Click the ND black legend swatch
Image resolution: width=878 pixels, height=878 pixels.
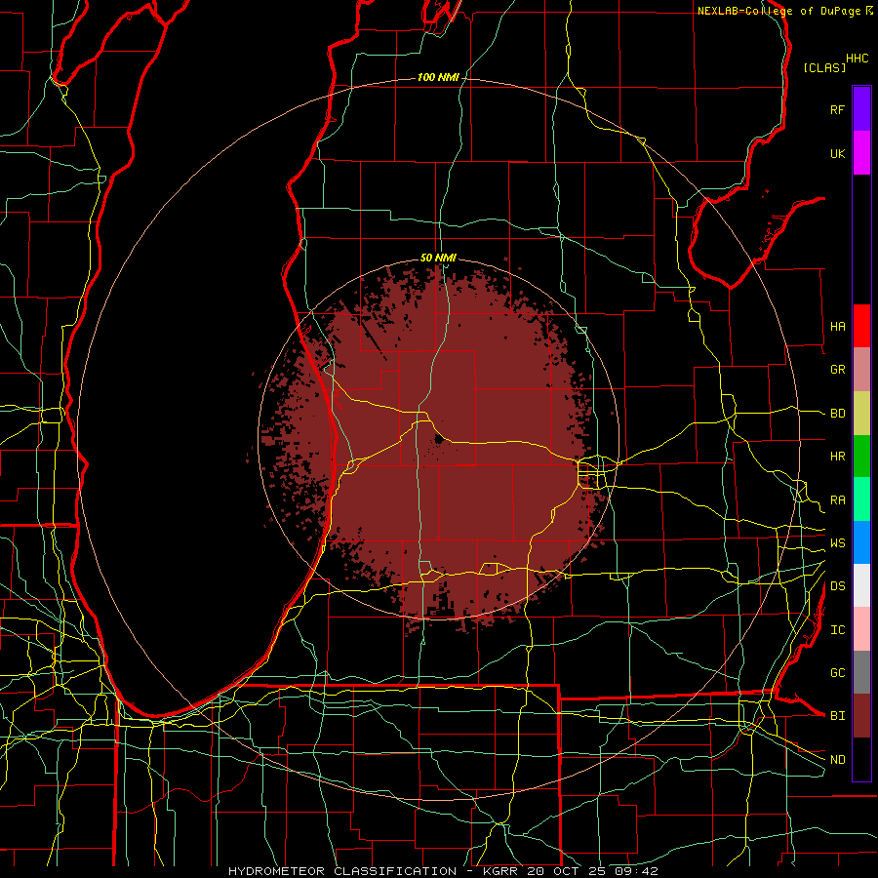click(861, 759)
